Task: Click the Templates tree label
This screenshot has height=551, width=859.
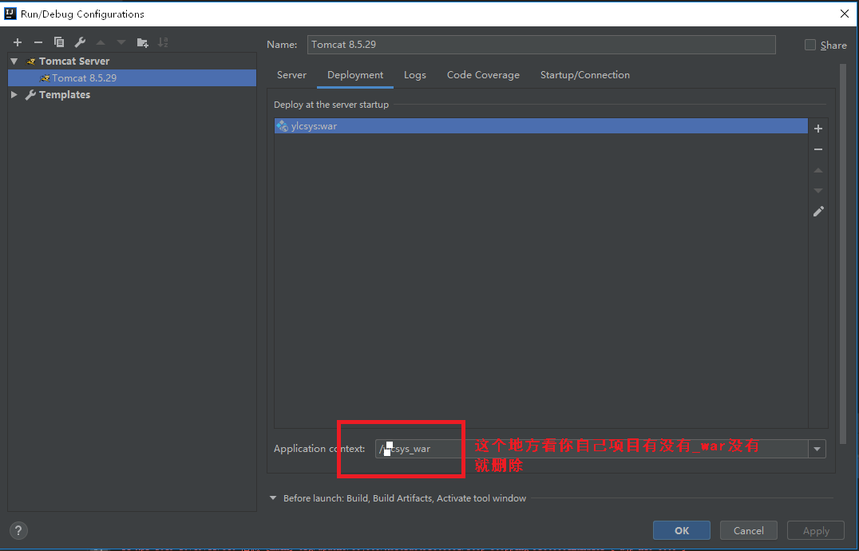Action: pos(65,95)
